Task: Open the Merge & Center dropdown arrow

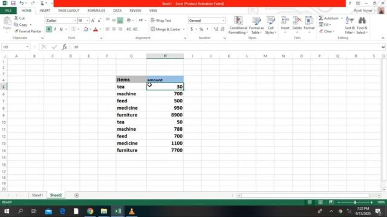Action: (x=184, y=30)
